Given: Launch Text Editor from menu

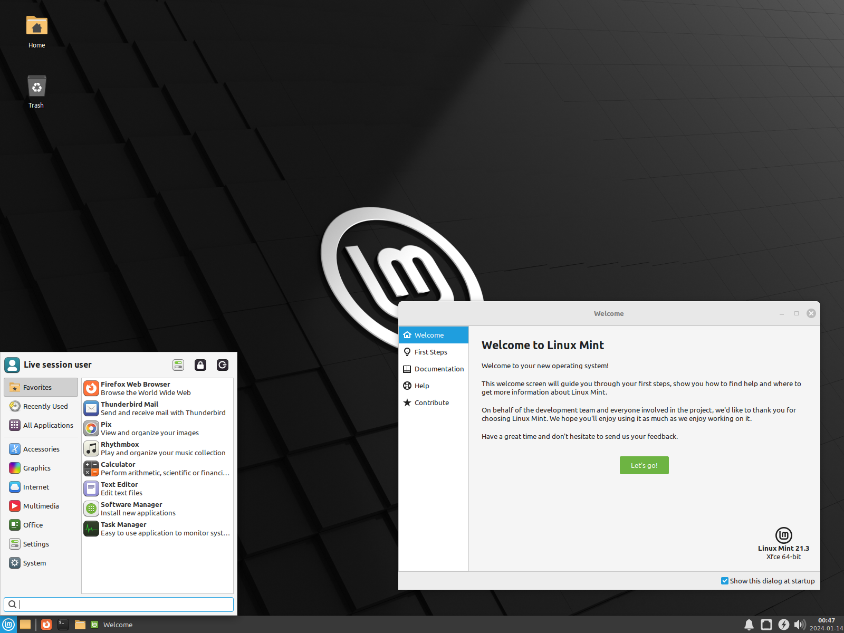Looking at the screenshot, I should pyautogui.click(x=157, y=488).
